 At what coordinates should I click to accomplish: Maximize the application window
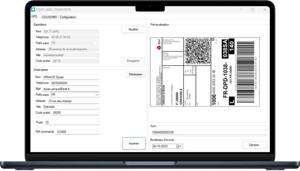253,10
